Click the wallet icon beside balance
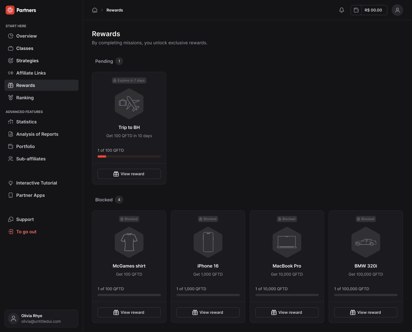 (x=356, y=10)
